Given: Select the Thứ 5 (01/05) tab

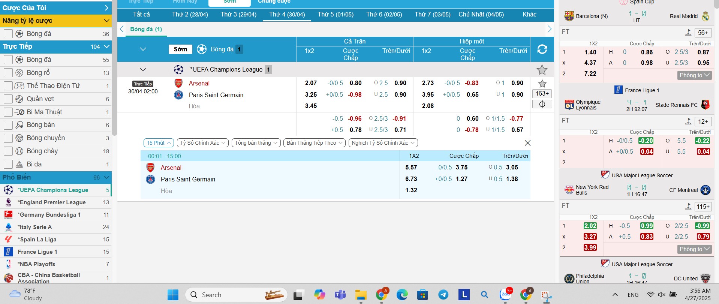Looking at the screenshot, I should point(336,15).
